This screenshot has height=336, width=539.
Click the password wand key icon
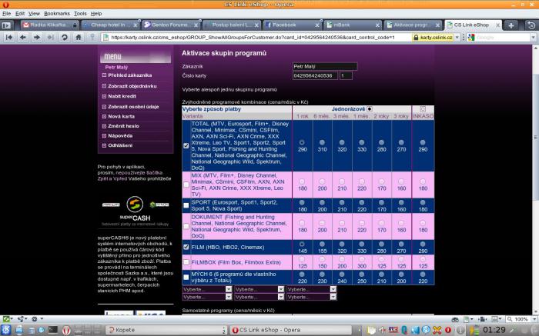click(92, 37)
